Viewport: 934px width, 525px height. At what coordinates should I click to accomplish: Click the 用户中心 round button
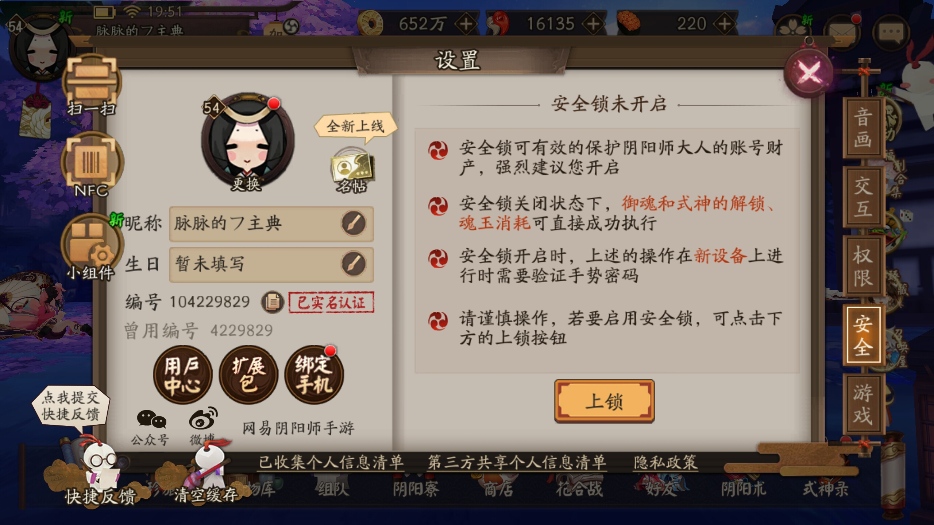(182, 375)
